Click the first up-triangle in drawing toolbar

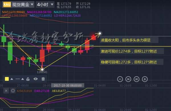[x=12, y=79]
